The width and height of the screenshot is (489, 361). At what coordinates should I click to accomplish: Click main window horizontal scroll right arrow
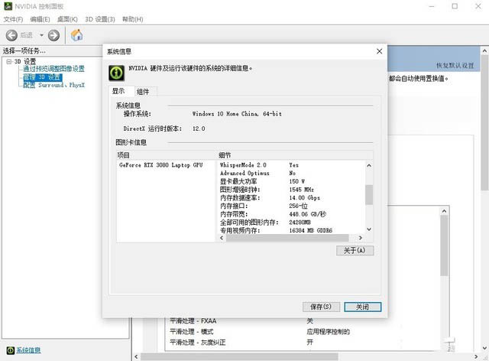tap(476, 356)
